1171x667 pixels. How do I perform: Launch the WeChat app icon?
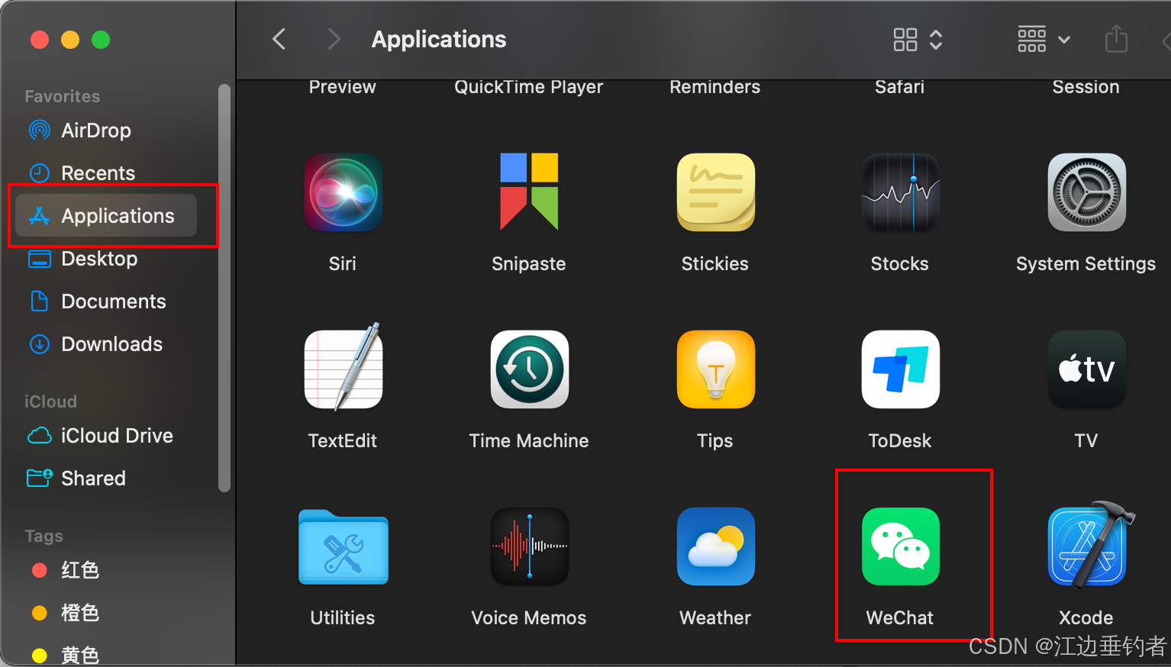click(x=901, y=546)
